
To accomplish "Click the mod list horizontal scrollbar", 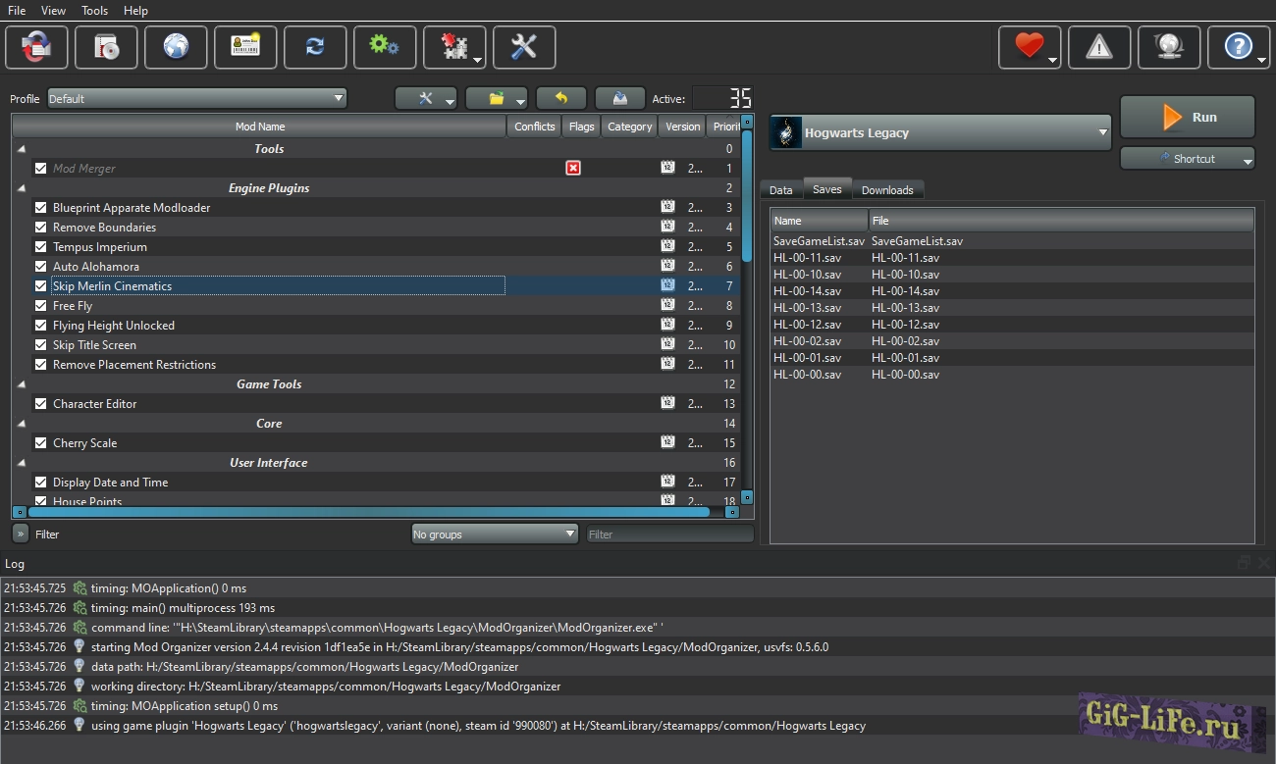I will coord(368,512).
